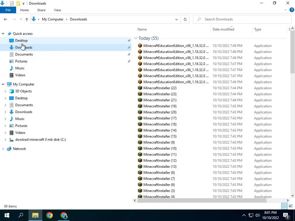Click the pin icon next to Quick access Documents
Screen dimensions: 295x221
[x=129, y=54]
